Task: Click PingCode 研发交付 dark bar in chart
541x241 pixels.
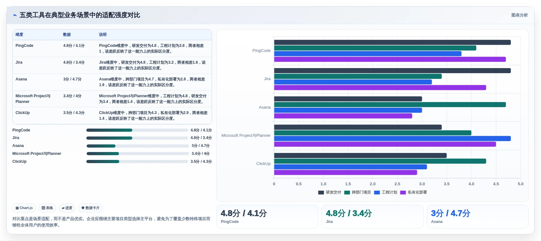Action: click(393, 42)
